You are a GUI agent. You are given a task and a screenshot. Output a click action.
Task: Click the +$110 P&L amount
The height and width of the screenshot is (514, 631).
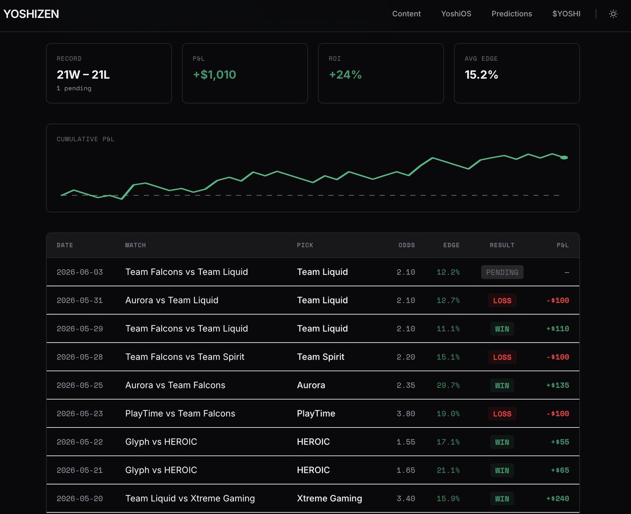pos(557,329)
